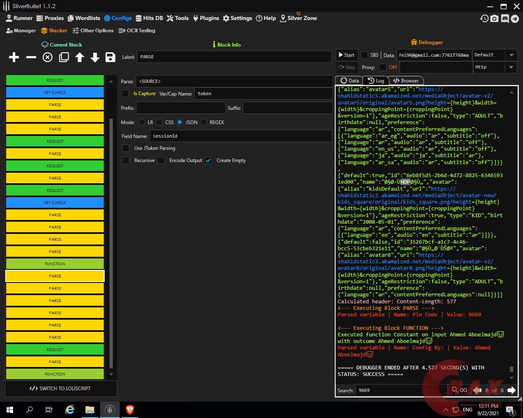The width and height of the screenshot is (523, 418).
Task: Click the Telegram icon in top right
Action: click(x=515, y=18)
